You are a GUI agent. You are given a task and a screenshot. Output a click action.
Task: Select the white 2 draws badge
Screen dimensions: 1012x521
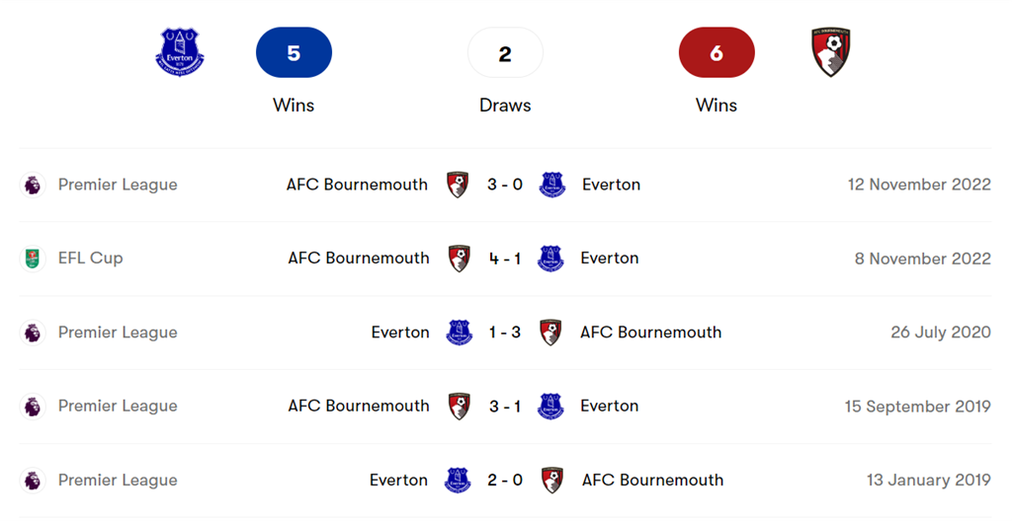(x=505, y=52)
